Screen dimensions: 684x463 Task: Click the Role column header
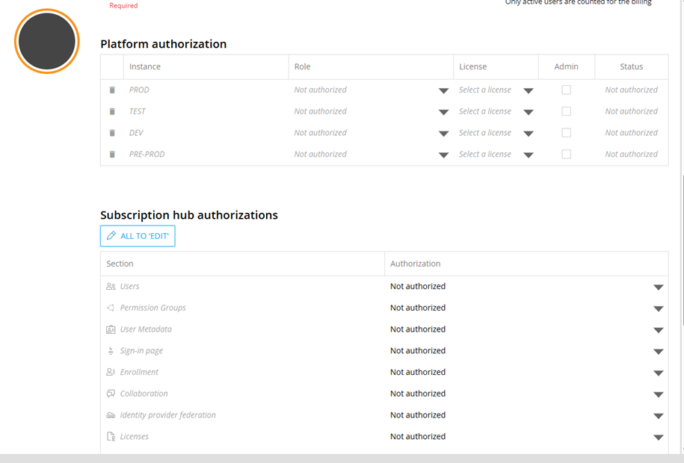point(302,66)
